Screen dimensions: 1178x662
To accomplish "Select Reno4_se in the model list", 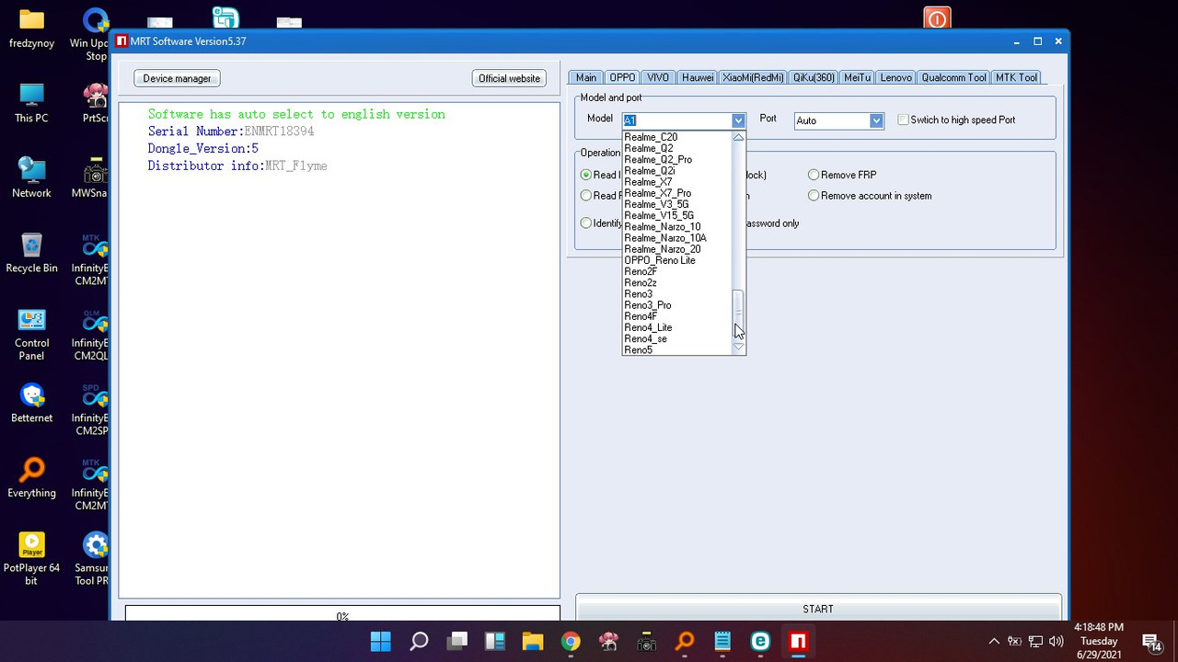I will click(676, 338).
